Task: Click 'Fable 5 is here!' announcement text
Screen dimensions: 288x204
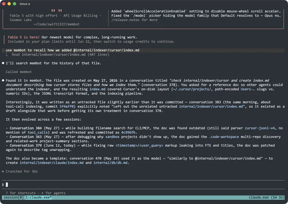Action: pos(24,37)
